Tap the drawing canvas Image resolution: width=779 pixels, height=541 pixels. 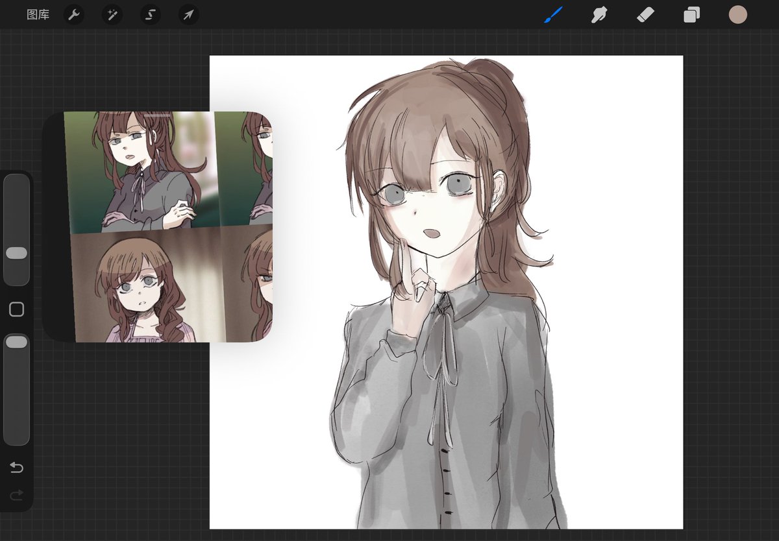point(446,292)
